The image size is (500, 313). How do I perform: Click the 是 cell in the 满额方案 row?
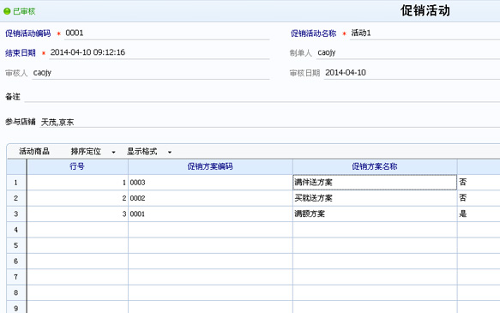coord(479,214)
